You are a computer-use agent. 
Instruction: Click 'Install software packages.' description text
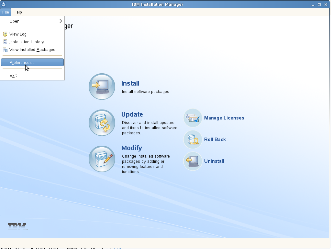[146, 92]
